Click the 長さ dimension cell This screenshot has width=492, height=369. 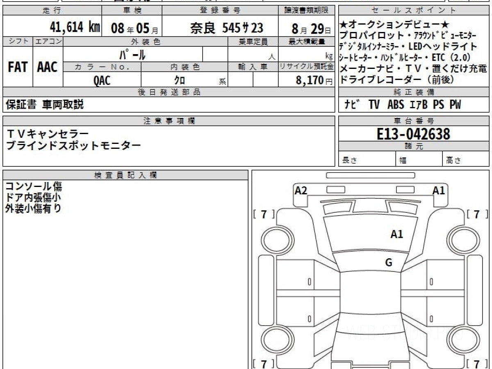[x=367, y=159]
